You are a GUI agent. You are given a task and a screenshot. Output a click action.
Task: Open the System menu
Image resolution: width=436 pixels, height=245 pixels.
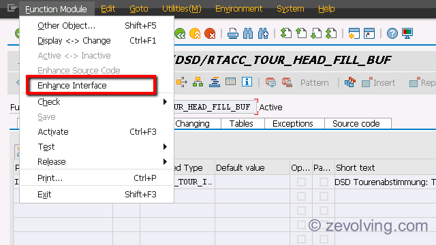click(290, 9)
